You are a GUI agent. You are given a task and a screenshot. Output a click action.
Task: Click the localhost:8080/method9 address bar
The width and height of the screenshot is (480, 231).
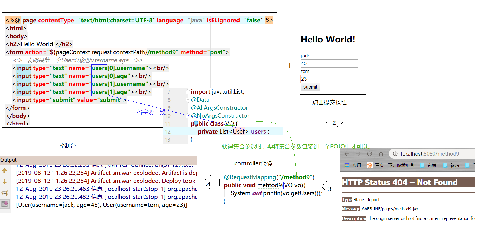point(432,154)
